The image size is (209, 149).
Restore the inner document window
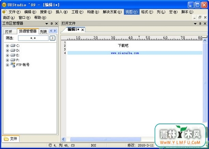(200, 18)
